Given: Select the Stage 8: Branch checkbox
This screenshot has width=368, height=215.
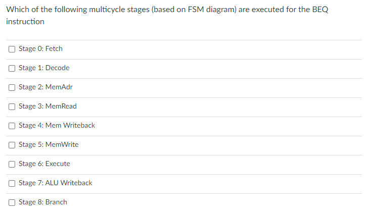Looking at the screenshot, I should click(12, 202).
